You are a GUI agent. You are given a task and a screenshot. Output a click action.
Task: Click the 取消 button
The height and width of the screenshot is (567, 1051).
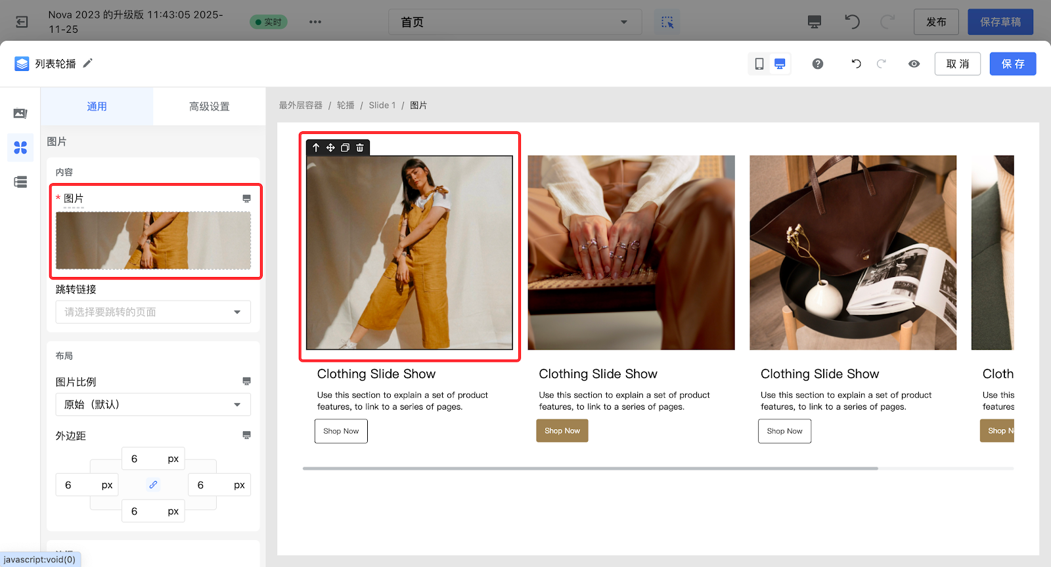(957, 64)
